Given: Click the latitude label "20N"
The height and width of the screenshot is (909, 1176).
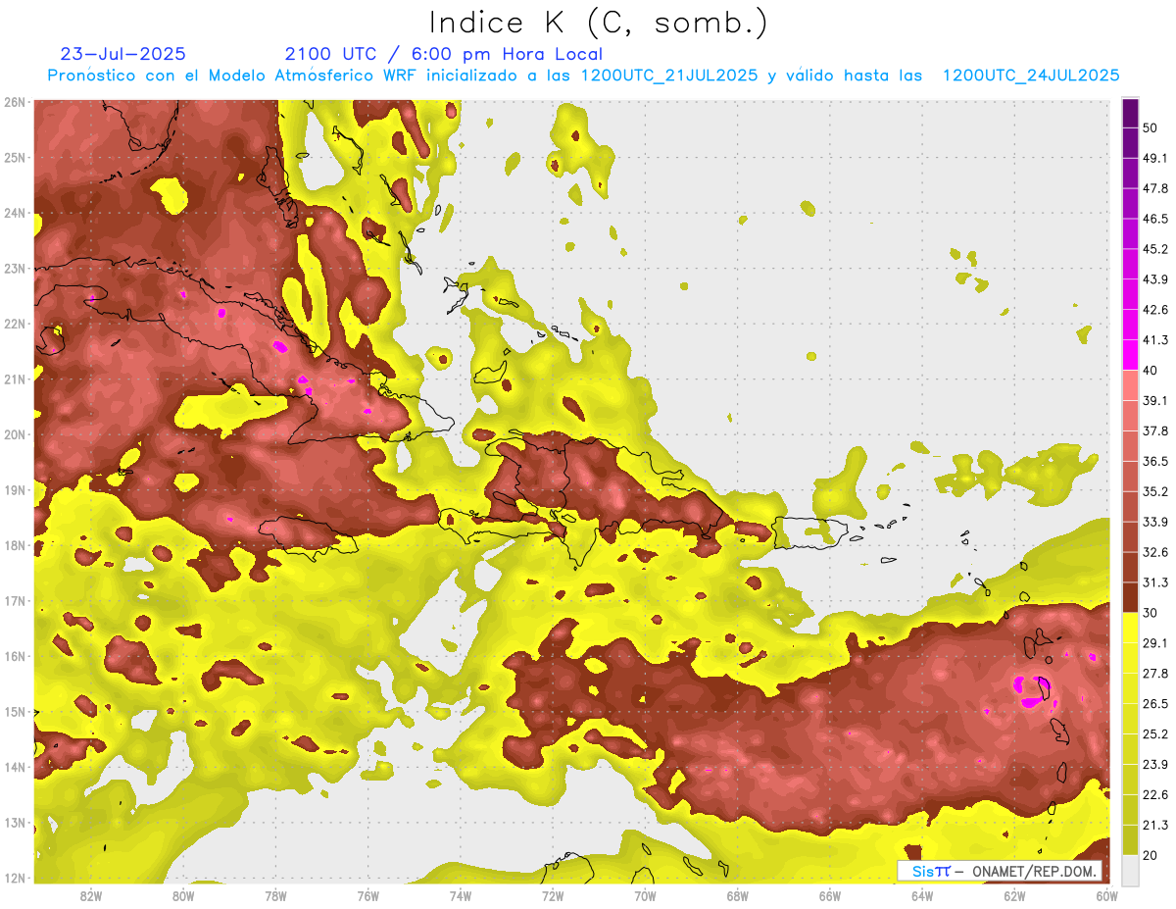Looking at the screenshot, I should [15, 434].
